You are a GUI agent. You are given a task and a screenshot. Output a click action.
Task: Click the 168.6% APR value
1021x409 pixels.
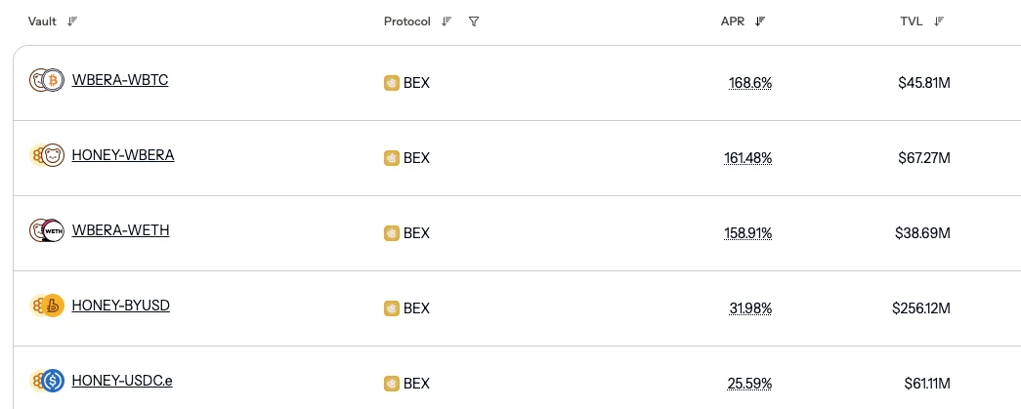(750, 83)
